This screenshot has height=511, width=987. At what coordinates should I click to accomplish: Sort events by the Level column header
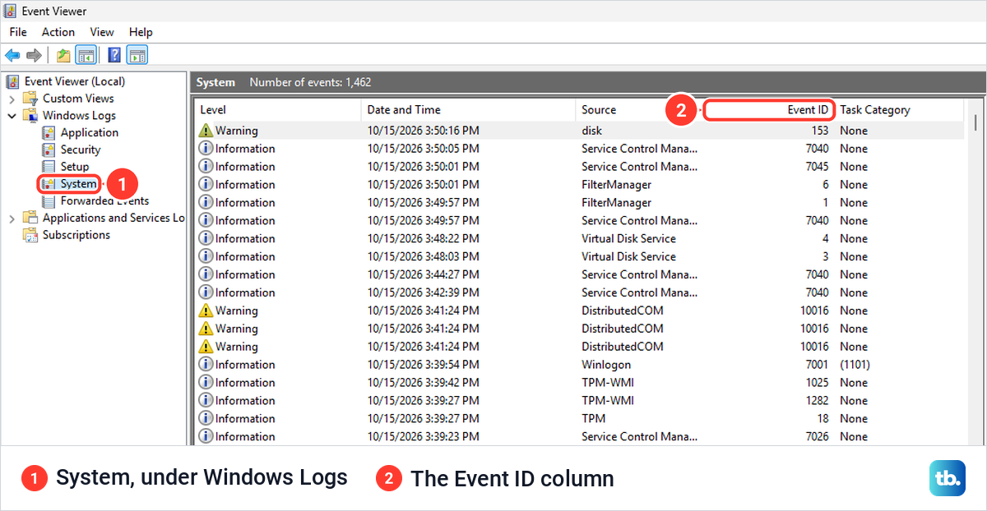pyautogui.click(x=278, y=110)
